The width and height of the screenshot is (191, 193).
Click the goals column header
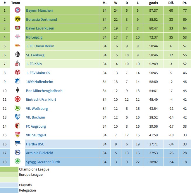coord(153,3)
